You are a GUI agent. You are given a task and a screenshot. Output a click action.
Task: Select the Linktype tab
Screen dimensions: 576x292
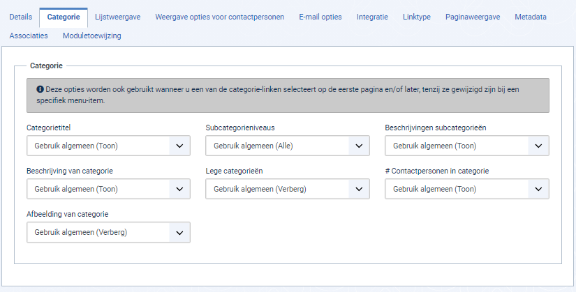pos(417,17)
